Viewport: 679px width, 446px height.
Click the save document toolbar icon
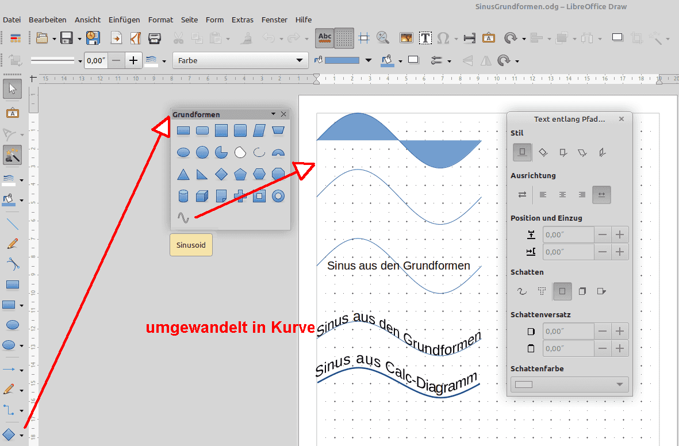(66, 38)
